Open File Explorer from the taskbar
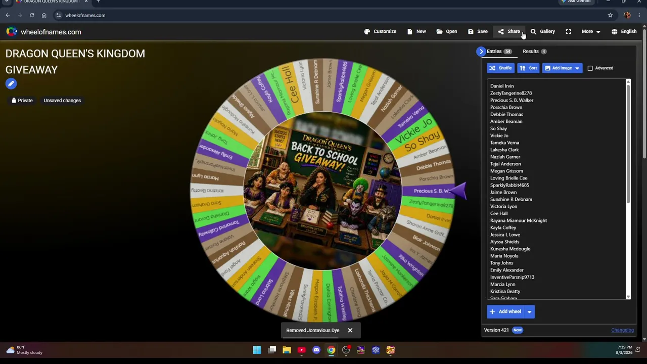This screenshot has width=647, height=364. pos(287,350)
